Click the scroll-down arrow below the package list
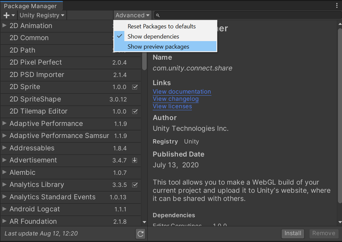The width and height of the screenshot is (342, 242). click(x=144, y=222)
